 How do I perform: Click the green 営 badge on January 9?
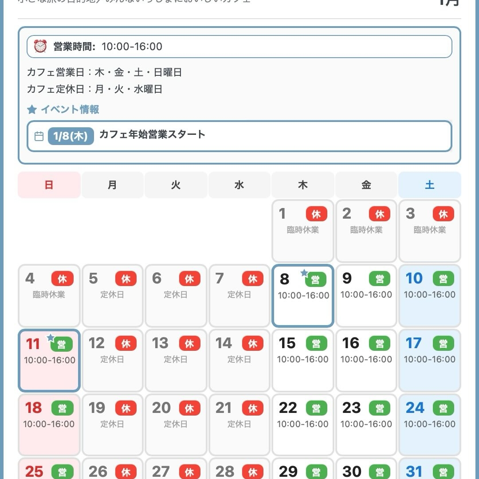click(x=380, y=279)
